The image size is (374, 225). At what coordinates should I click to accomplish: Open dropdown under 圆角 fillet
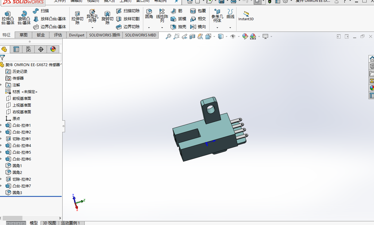click(149, 28)
